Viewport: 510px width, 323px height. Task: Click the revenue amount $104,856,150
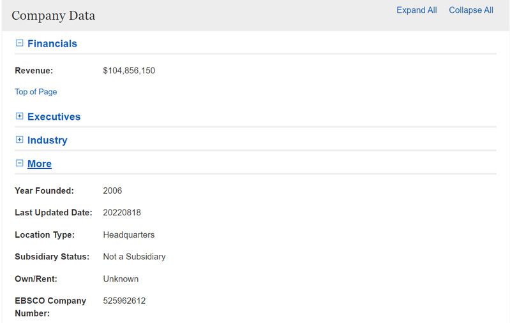pyautogui.click(x=129, y=71)
